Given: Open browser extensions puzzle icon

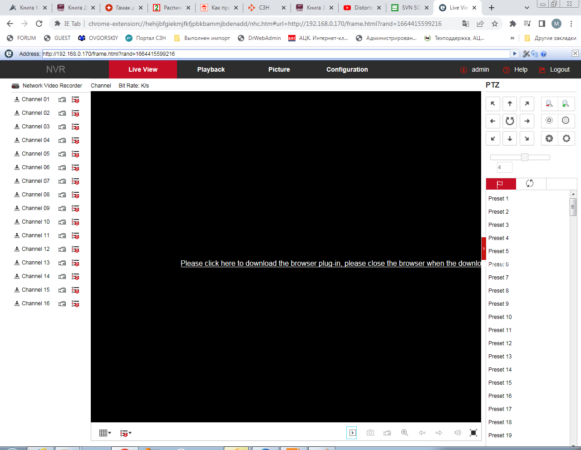Looking at the screenshot, I should pos(513,24).
